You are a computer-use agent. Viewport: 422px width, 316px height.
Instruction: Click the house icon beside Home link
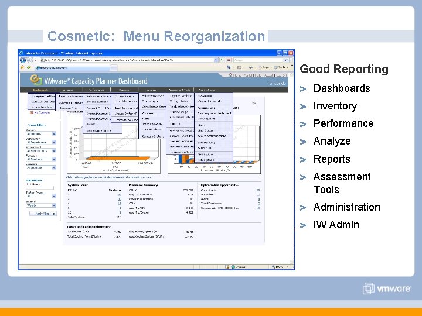[230, 75]
